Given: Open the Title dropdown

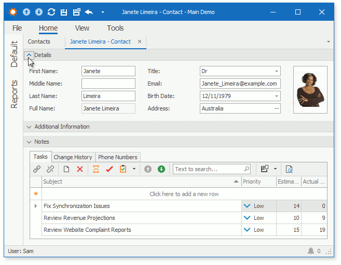Looking at the screenshot, I should coord(276,71).
